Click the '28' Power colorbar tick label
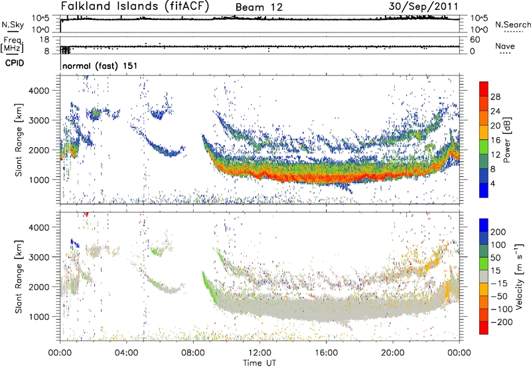Screen dimensions: 531x367 click(x=495, y=97)
